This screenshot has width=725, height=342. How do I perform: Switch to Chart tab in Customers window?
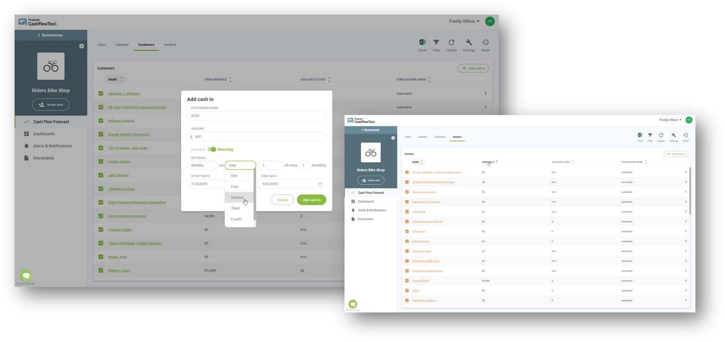pyautogui.click(x=102, y=45)
